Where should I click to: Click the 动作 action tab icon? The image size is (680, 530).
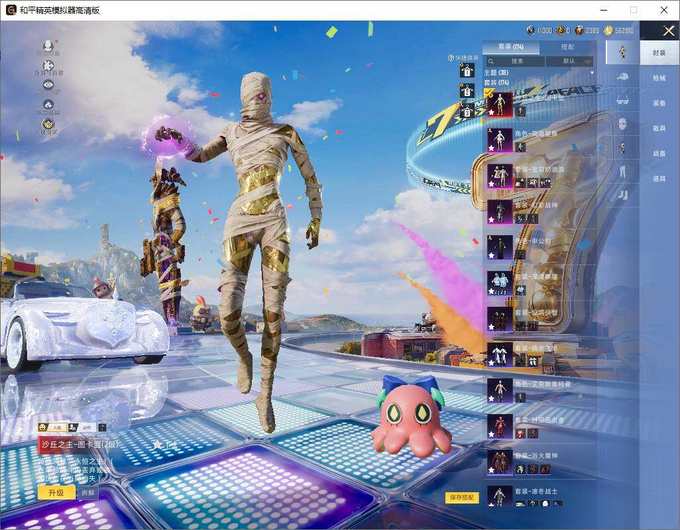[x=82, y=427]
